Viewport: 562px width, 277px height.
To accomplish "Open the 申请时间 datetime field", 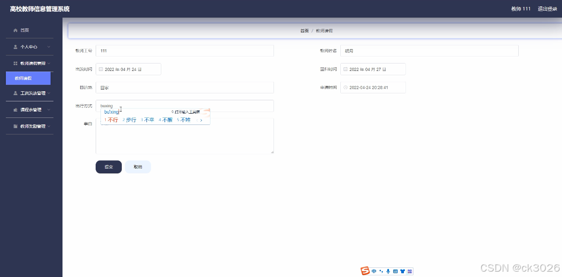I will pos(373,88).
